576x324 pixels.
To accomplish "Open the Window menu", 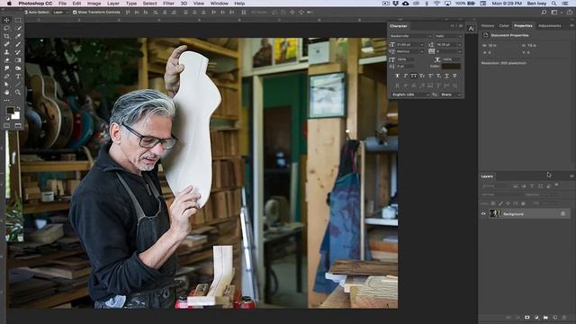I will pyautogui.click(x=220, y=4).
